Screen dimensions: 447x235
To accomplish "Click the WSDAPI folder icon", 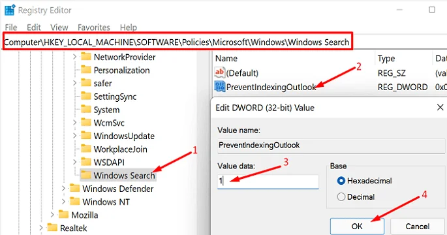I will coord(85,161).
